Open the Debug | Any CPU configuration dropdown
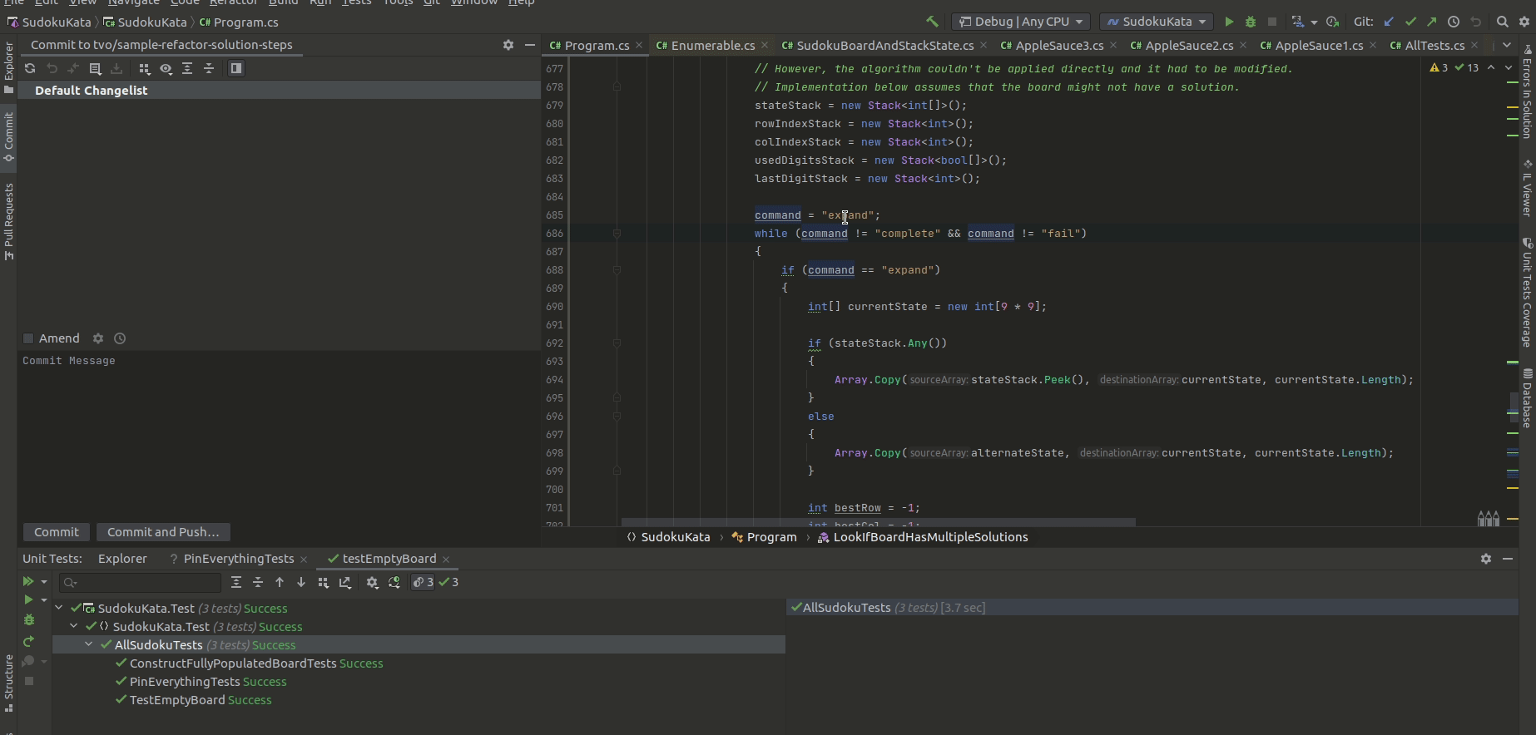Image resolution: width=1536 pixels, height=735 pixels. point(1021,22)
